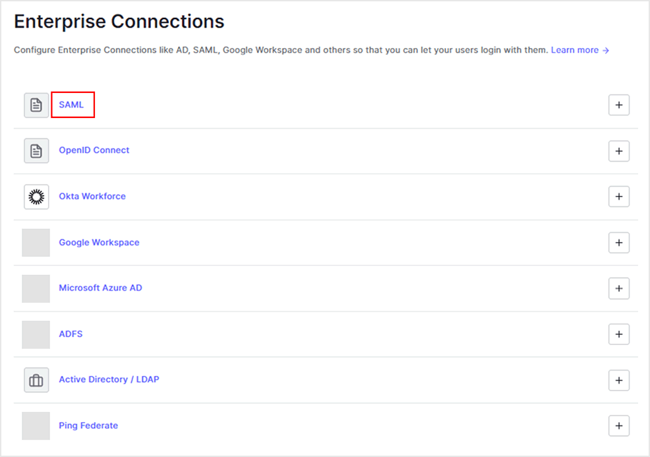
Task: Click the document icon beside SAML
Action: click(x=36, y=104)
